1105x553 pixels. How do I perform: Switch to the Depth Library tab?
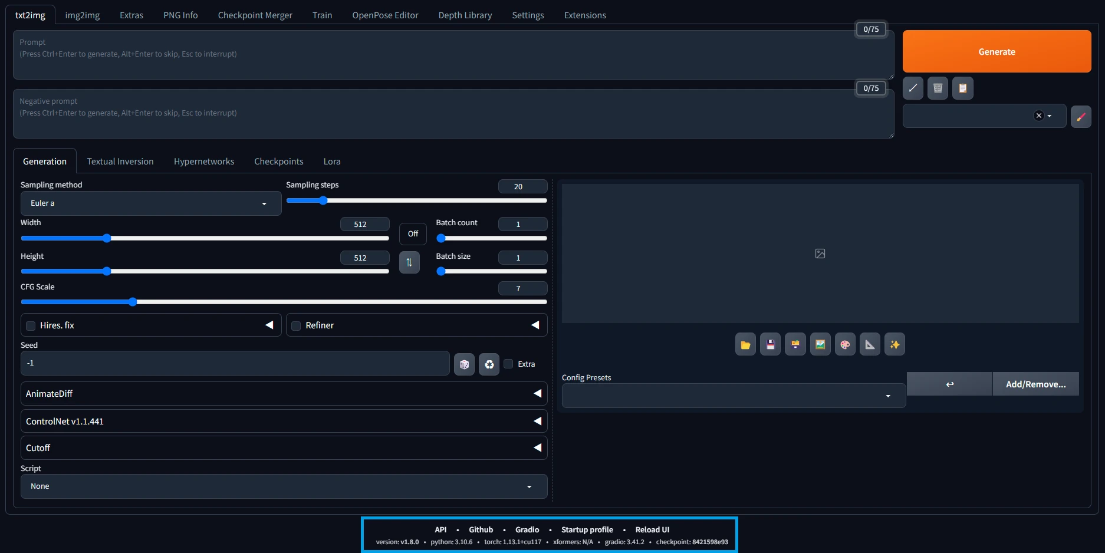pyautogui.click(x=465, y=15)
